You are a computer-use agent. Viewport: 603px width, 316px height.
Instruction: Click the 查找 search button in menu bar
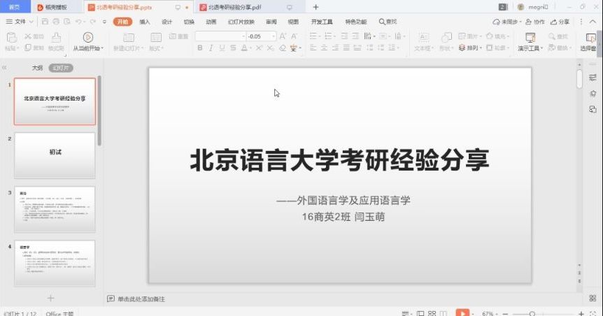pyautogui.click(x=388, y=22)
